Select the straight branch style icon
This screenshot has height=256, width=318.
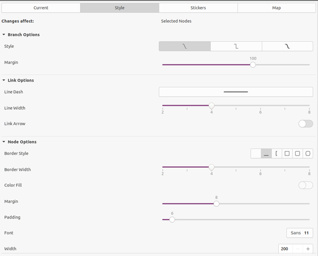[x=184, y=47]
